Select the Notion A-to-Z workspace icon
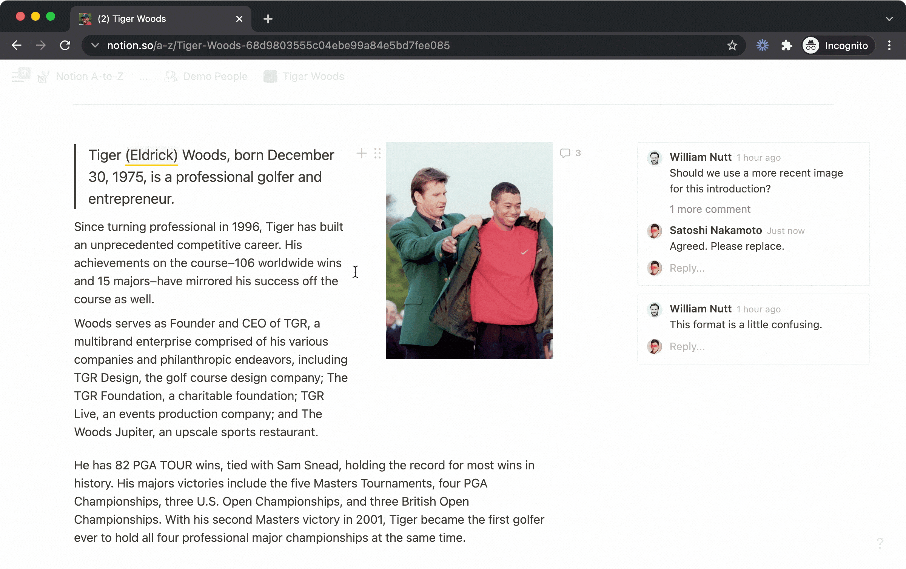 pos(43,76)
